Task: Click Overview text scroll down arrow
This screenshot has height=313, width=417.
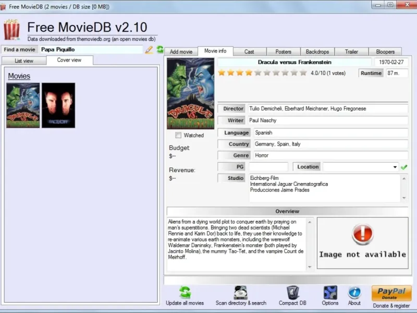Action: [310, 267]
